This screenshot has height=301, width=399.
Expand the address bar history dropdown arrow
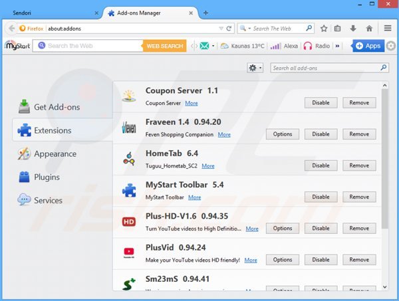(221, 29)
